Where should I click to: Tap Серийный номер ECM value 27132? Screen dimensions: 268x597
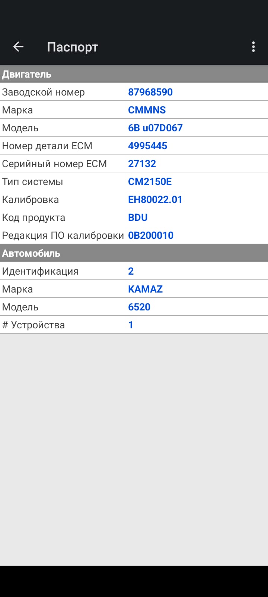click(x=142, y=164)
